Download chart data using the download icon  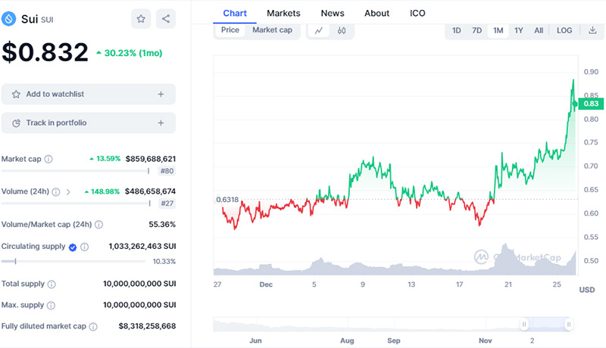(592, 30)
